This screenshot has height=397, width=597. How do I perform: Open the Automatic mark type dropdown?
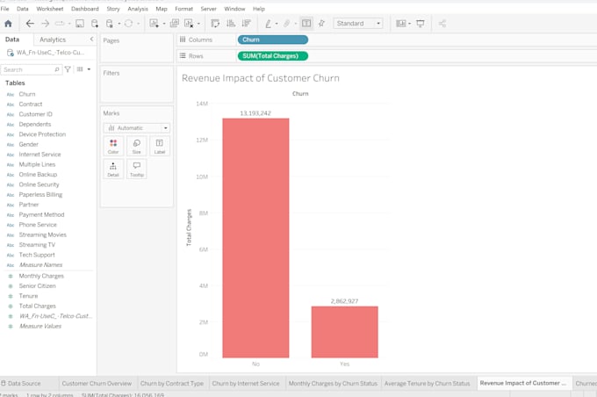[137, 128]
